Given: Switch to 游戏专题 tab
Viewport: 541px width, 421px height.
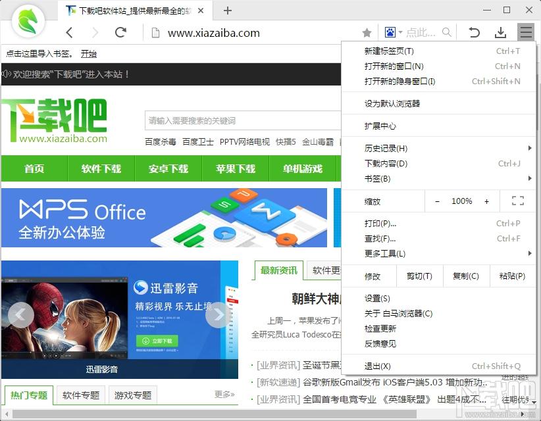Looking at the screenshot, I should (x=133, y=395).
